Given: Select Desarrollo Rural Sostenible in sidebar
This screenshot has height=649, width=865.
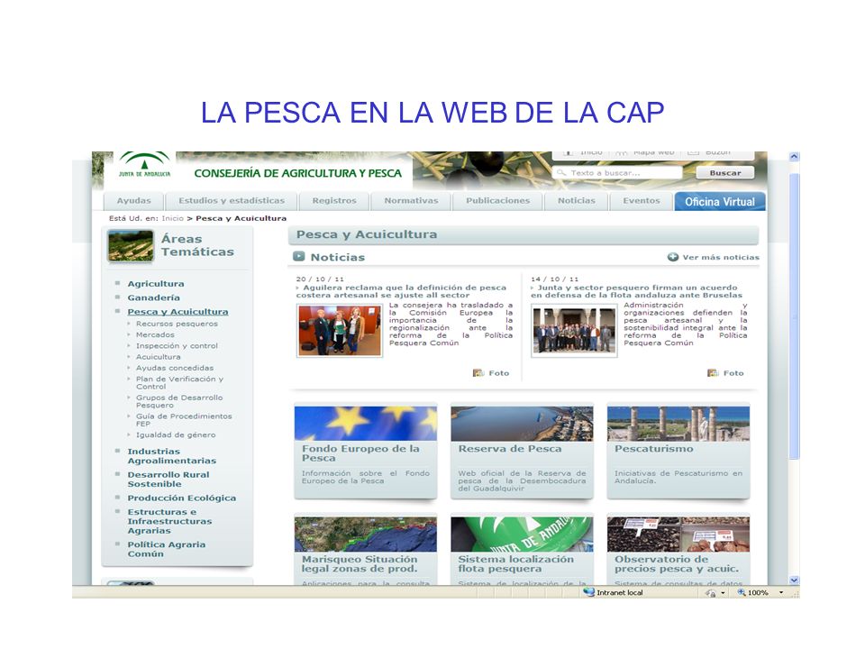Looking at the screenshot, I should pyautogui.click(x=168, y=479).
